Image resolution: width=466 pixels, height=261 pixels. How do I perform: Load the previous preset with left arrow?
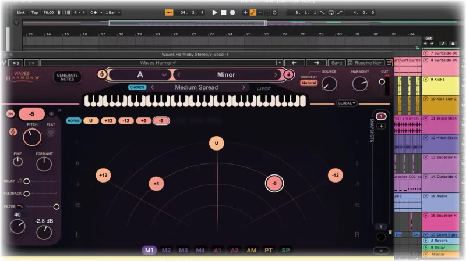294,63
